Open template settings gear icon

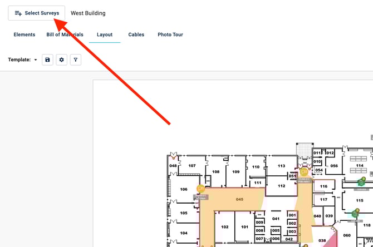(x=62, y=60)
